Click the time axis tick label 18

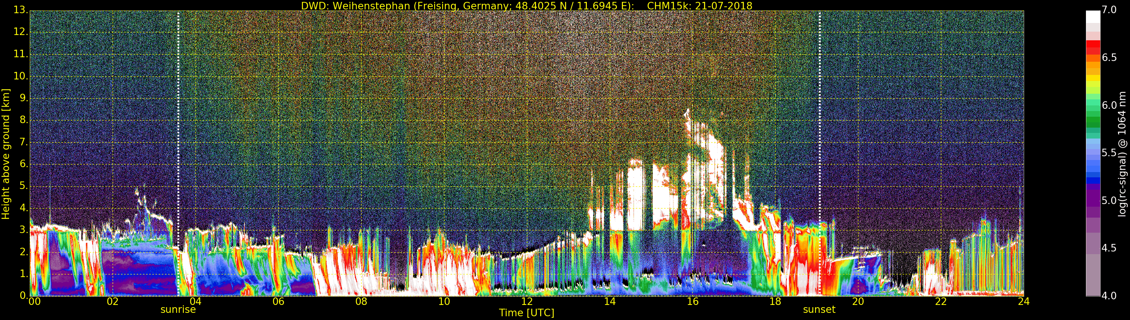click(x=776, y=302)
